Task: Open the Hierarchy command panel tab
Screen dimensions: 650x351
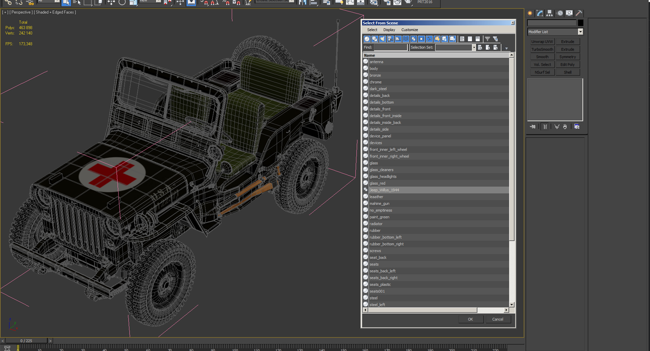Action: point(549,13)
